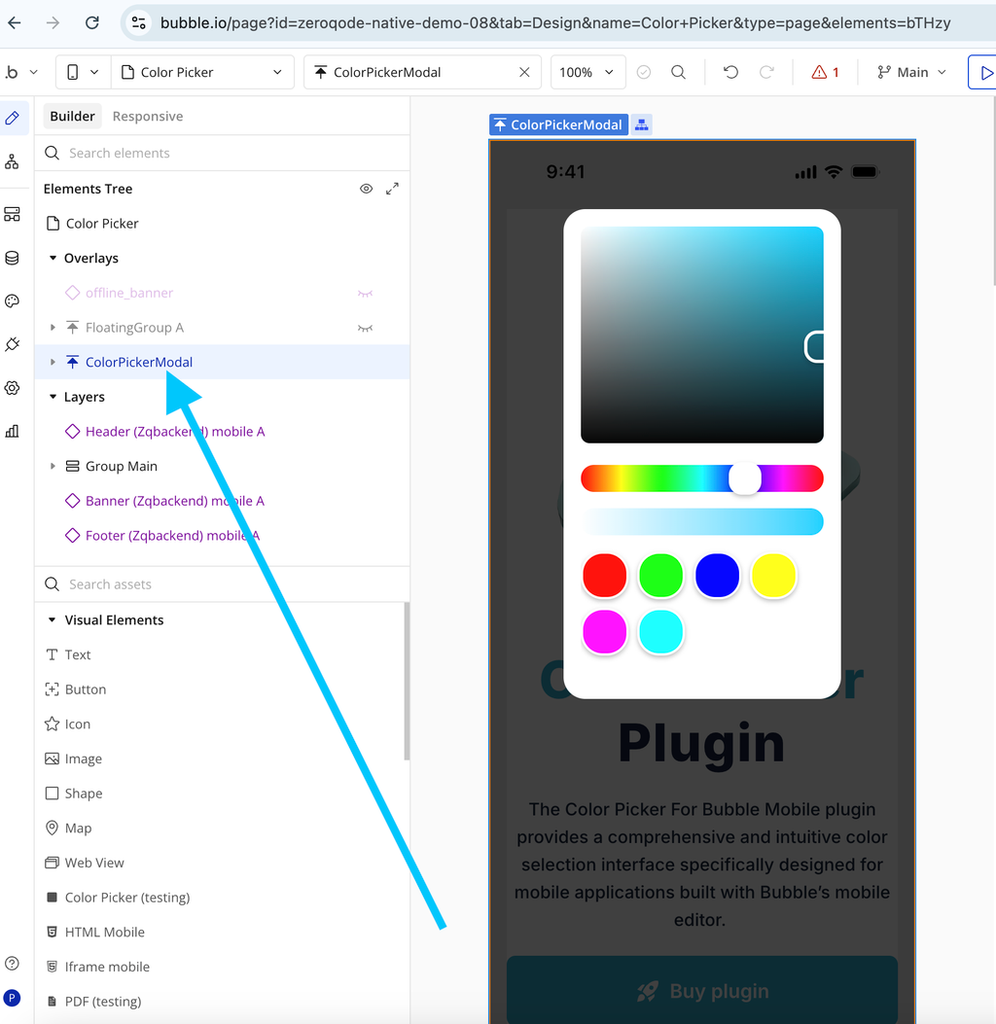
Task: Click the blue ColorPickerModal canvas label
Action: click(x=559, y=124)
